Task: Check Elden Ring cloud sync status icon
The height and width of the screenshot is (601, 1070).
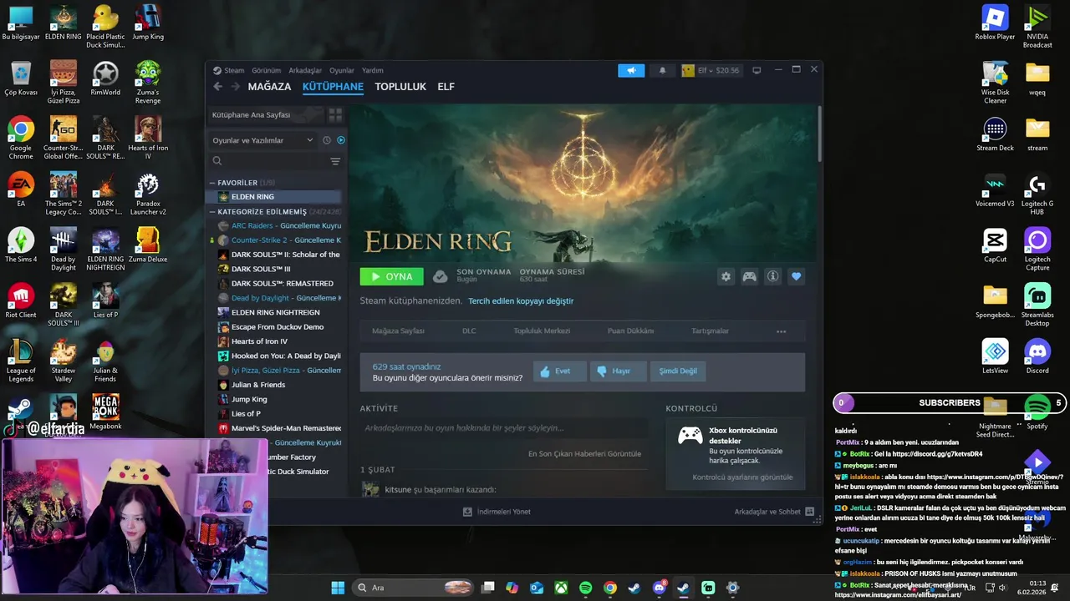Action: tap(440, 276)
